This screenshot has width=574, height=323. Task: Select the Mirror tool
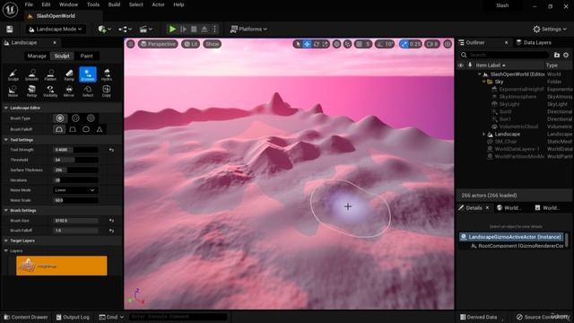click(x=69, y=91)
